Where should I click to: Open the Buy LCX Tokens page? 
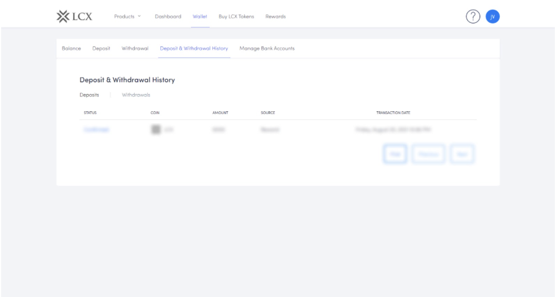tap(236, 17)
